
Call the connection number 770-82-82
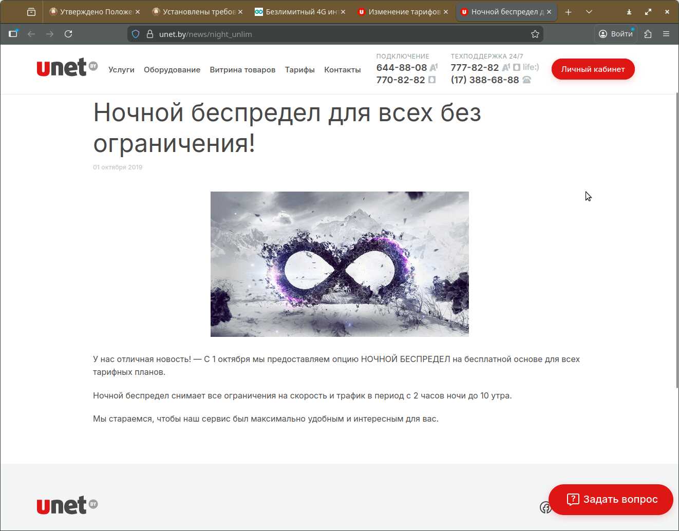coord(401,80)
